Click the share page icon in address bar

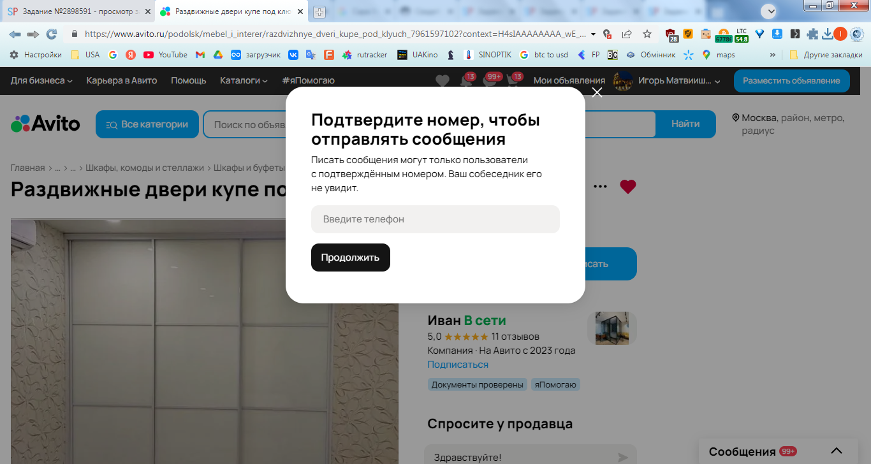click(627, 34)
